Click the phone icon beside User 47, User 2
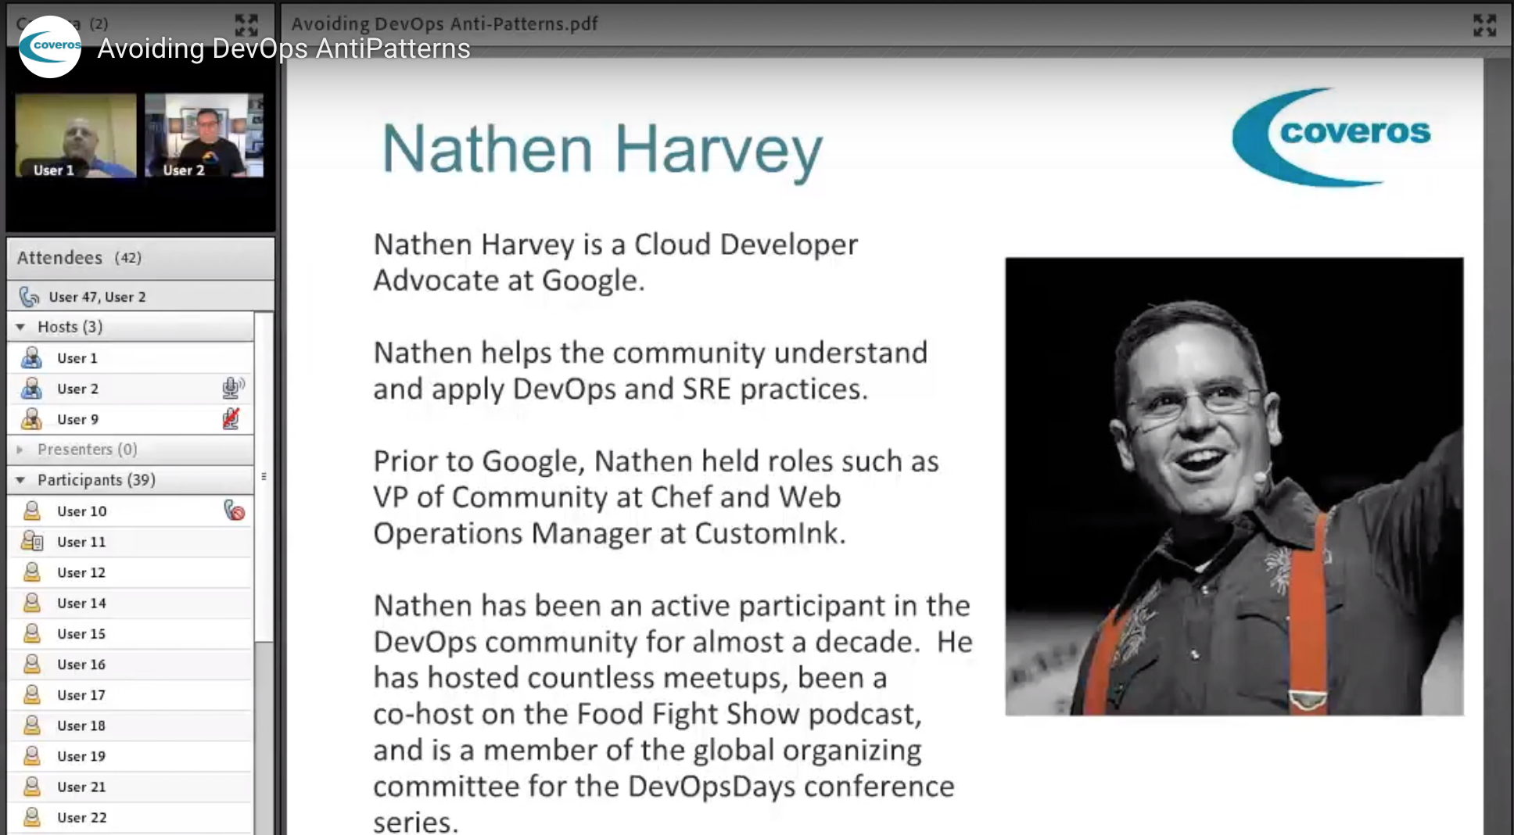 coord(29,297)
